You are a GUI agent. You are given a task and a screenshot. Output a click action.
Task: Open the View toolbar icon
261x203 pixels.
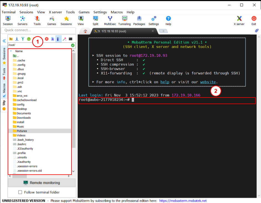81,21
